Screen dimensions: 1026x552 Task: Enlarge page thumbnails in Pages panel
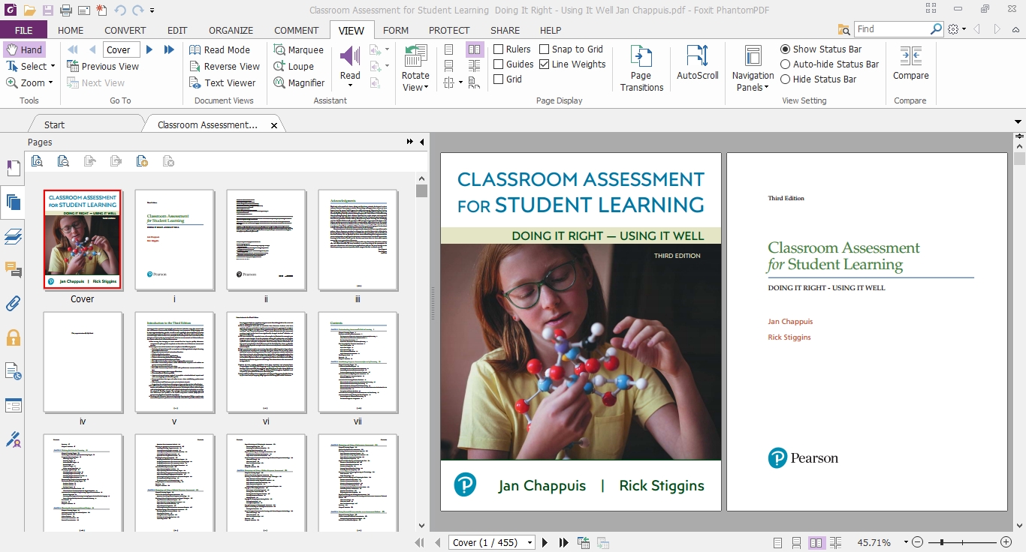pos(37,160)
